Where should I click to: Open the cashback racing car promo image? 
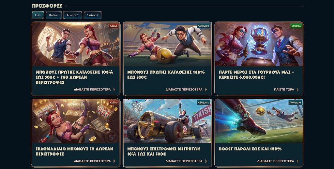(167, 121)
